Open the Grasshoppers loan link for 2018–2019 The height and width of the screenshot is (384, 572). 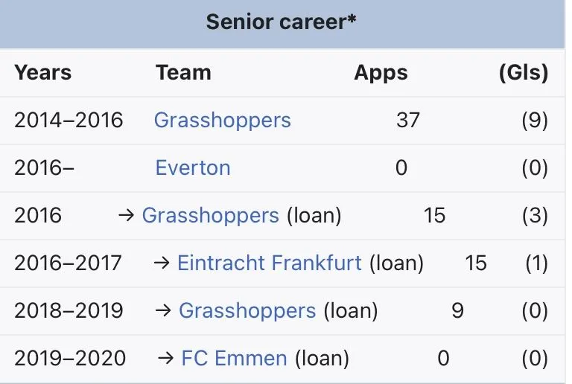coord(247,311)
